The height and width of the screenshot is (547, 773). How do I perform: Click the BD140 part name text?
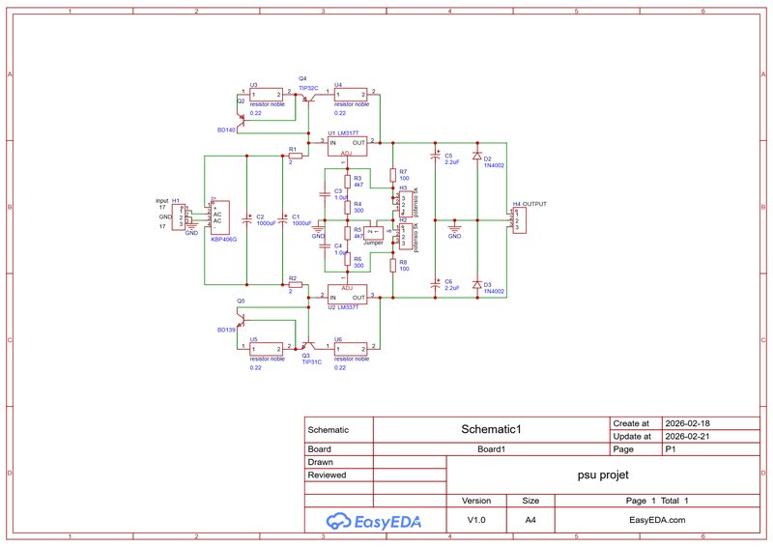[226, 130]
